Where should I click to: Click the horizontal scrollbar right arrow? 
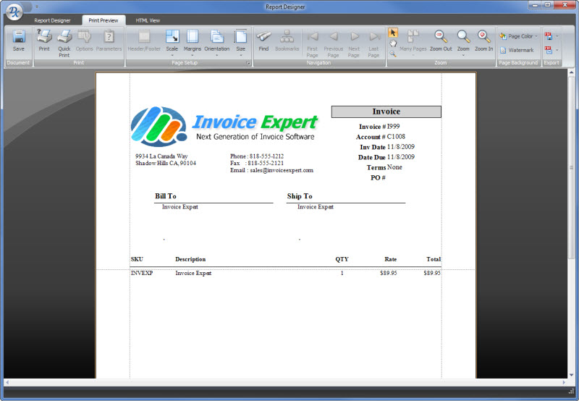[564, 382]
